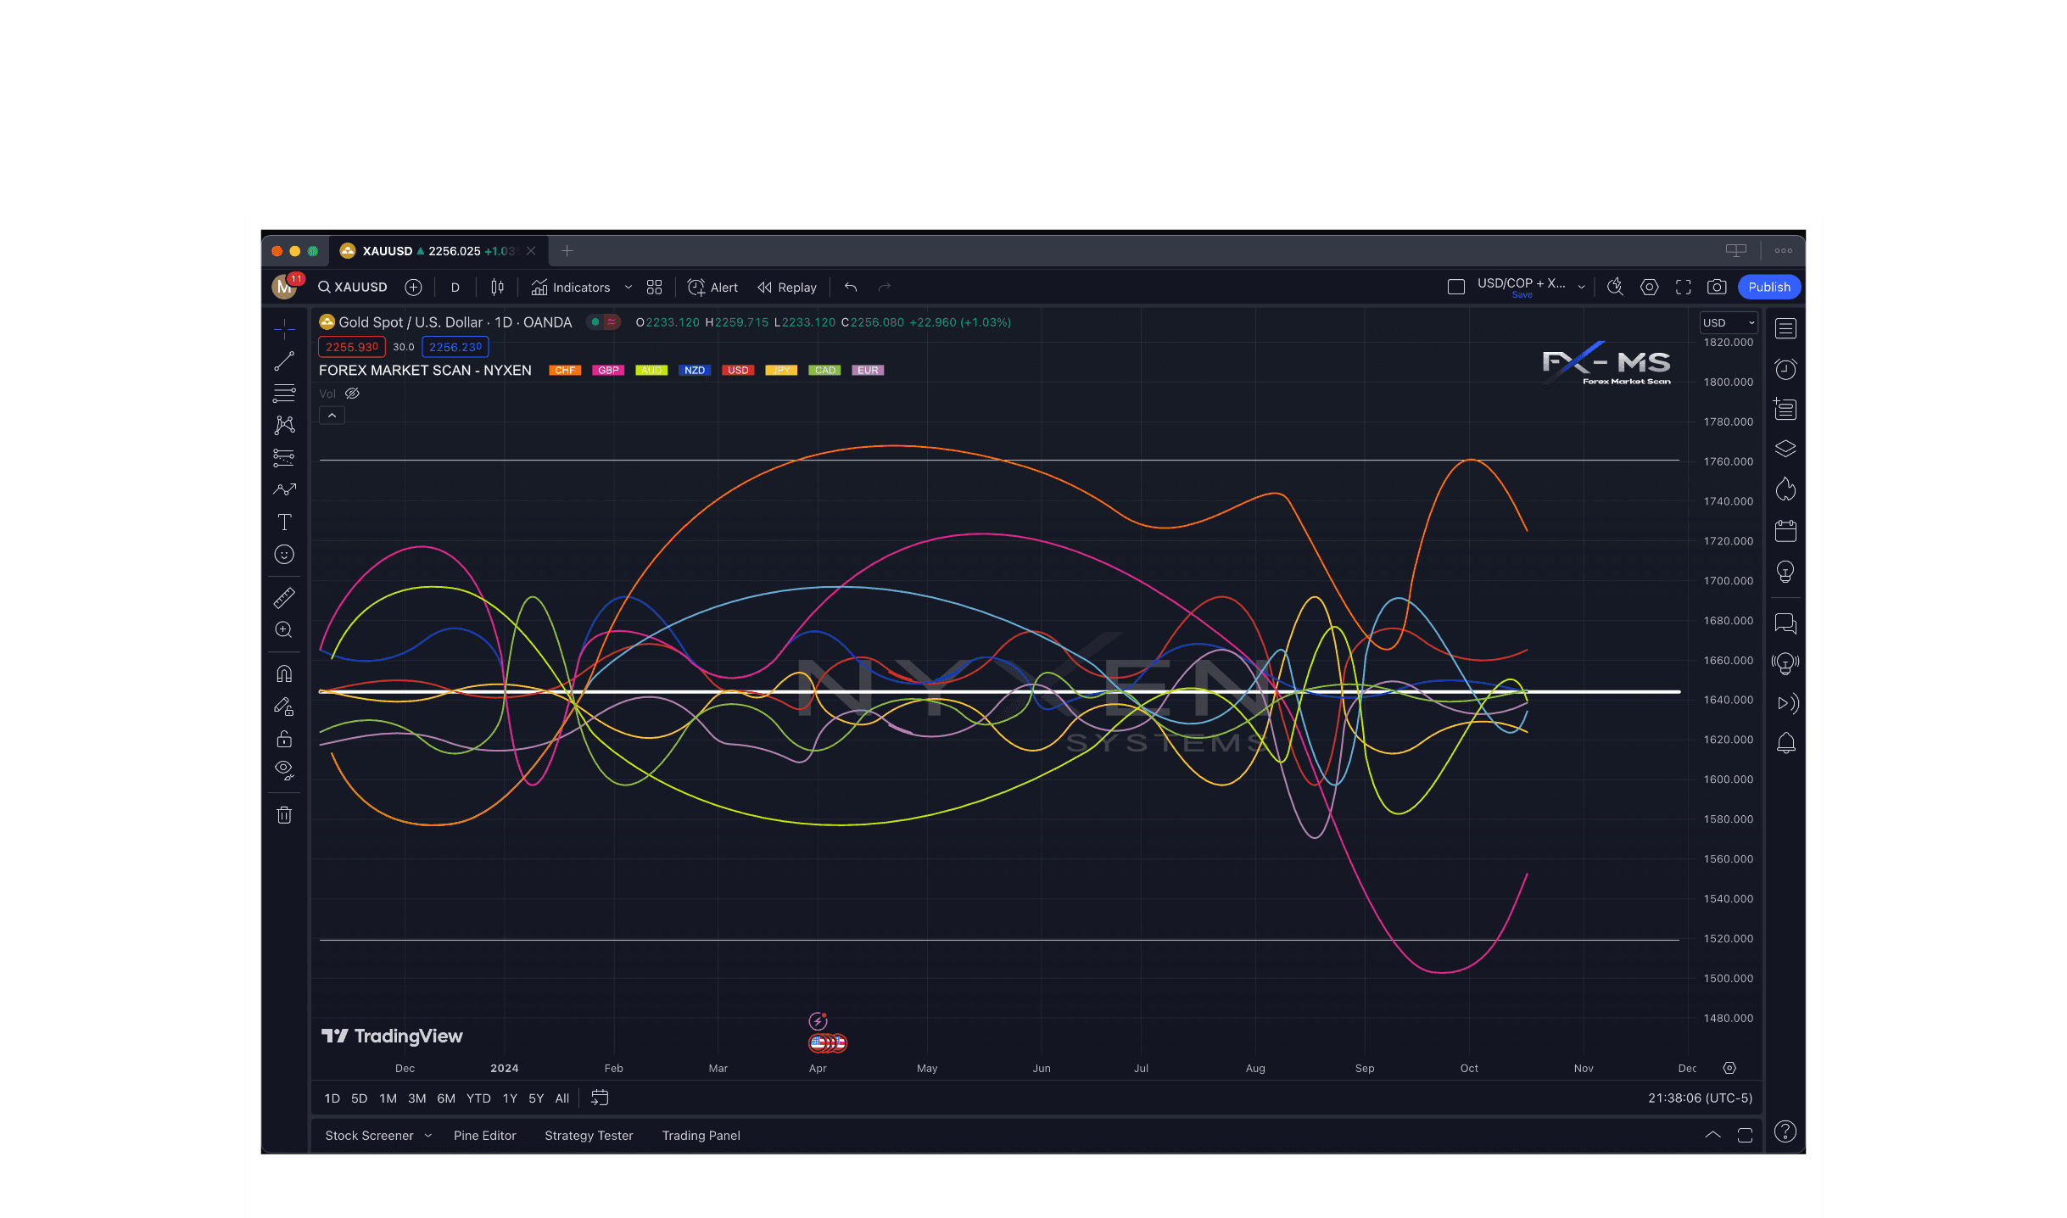The image size is (2067, 1218).
Task: Take a chart snapshot camera icon
Action: tap(1717, 288)
